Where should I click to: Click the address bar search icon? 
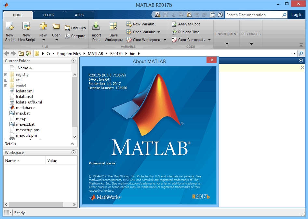301,53
